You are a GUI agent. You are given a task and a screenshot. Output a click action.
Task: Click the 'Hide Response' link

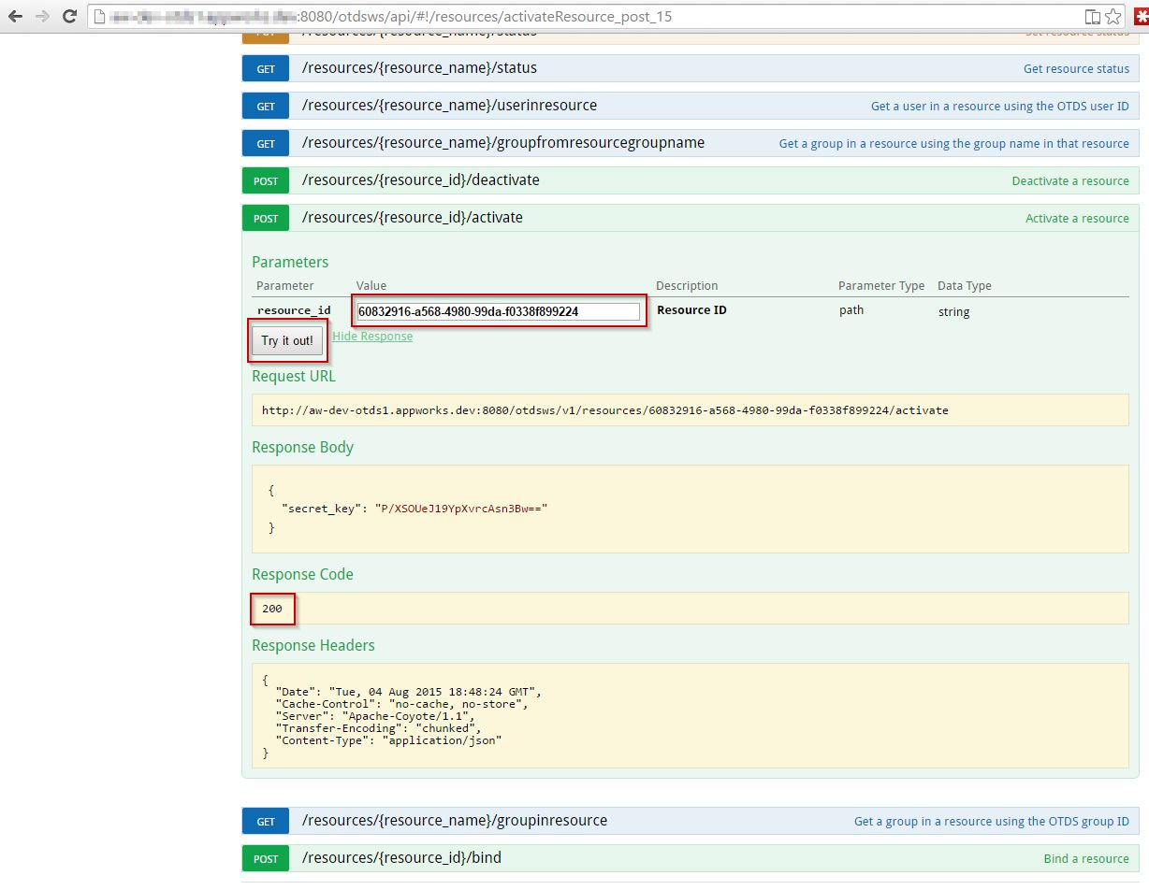click(x=372, y=337)
